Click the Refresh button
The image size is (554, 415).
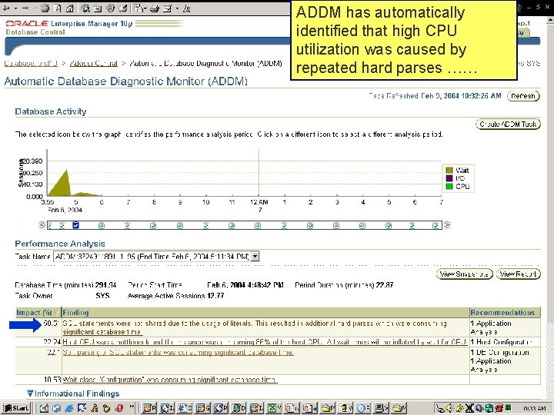523,96
